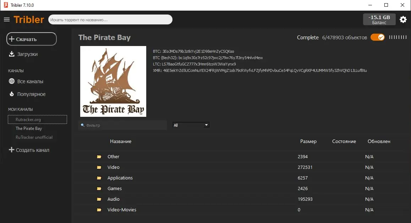Click the BTC address line starting 3EoJMDs
411x223 pixels.
(193, 51)
